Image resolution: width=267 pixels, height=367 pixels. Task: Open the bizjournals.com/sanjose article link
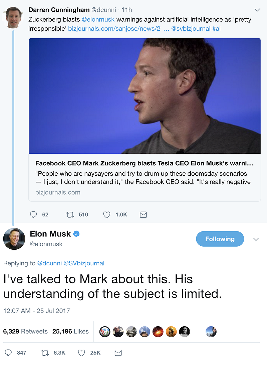click(115, 29)
